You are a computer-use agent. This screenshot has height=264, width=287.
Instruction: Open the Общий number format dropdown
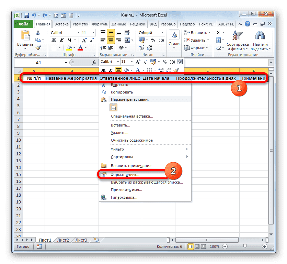[x=162, y=33]
